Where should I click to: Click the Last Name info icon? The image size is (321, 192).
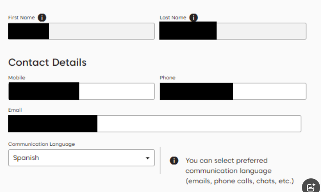pyautogui.click(x=194, y=18)
